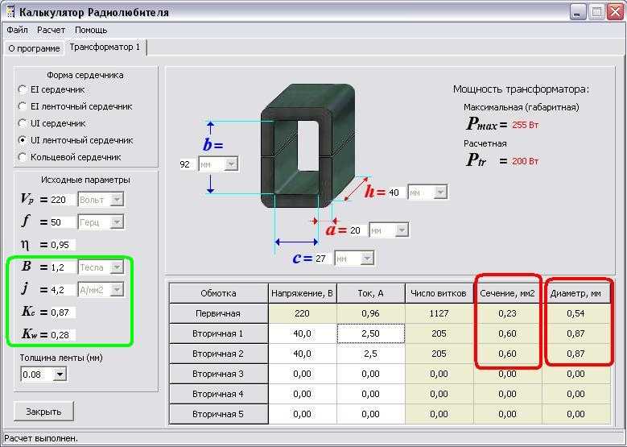Click the transformer core image
Viewport: 627px width, 447px height.
pyautogui.click(x=308, y=146)
